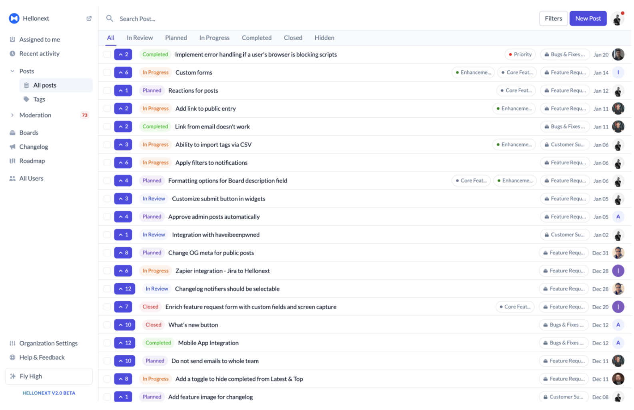This screenshot has height=410, width=634.
Task: Open the Hidden posts tab
Action: (x=324, y=38)
